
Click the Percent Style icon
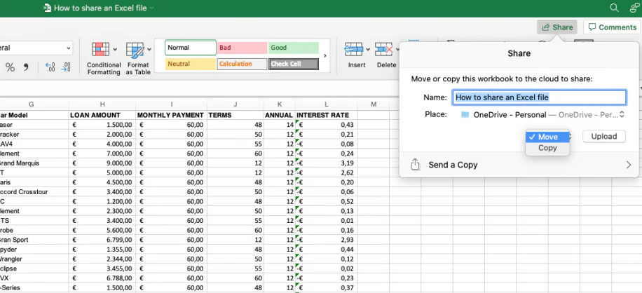pos(10,67)
